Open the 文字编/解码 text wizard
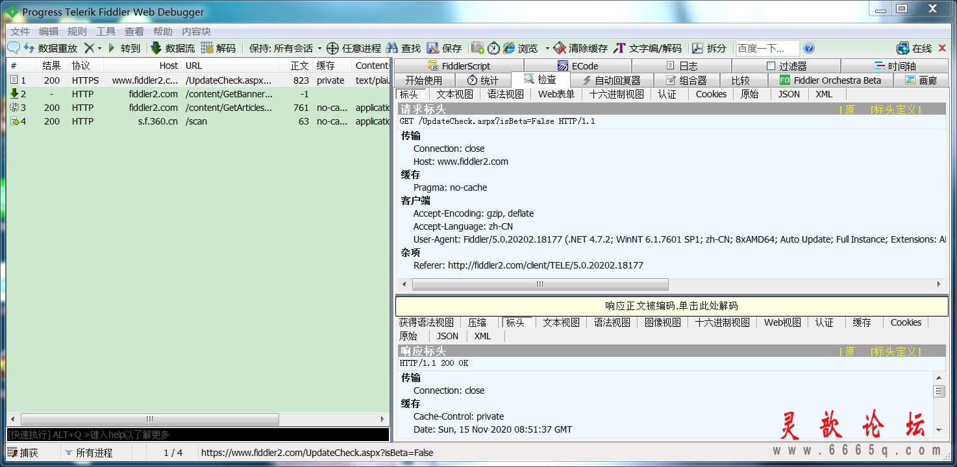Viewport: 957px width, 467px height. coord(648,48)
